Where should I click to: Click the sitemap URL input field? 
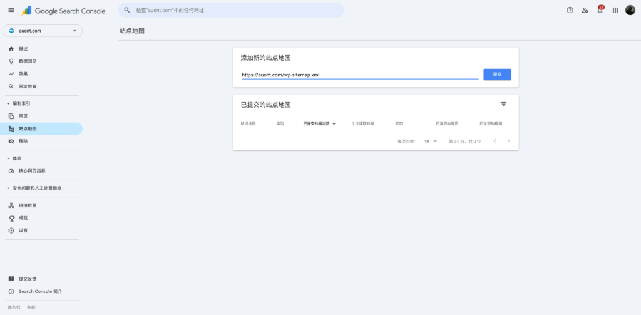[x=360, y=75]
